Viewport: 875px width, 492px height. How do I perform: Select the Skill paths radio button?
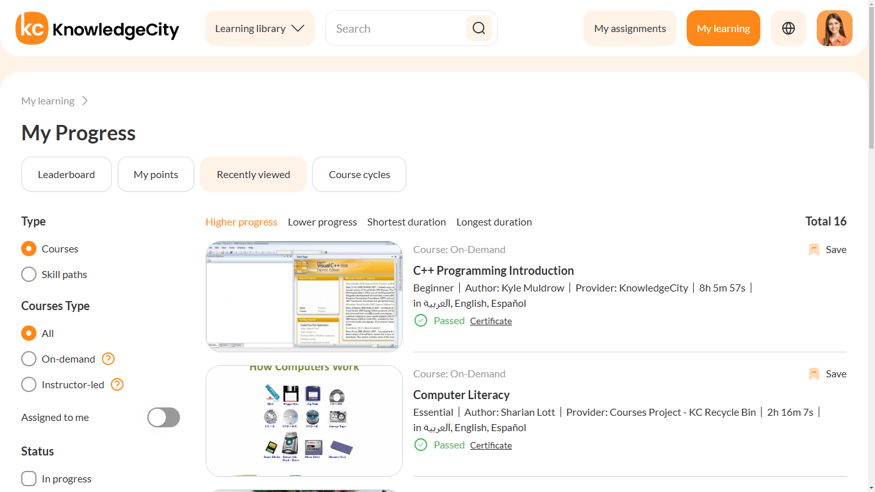coord(28,274)
